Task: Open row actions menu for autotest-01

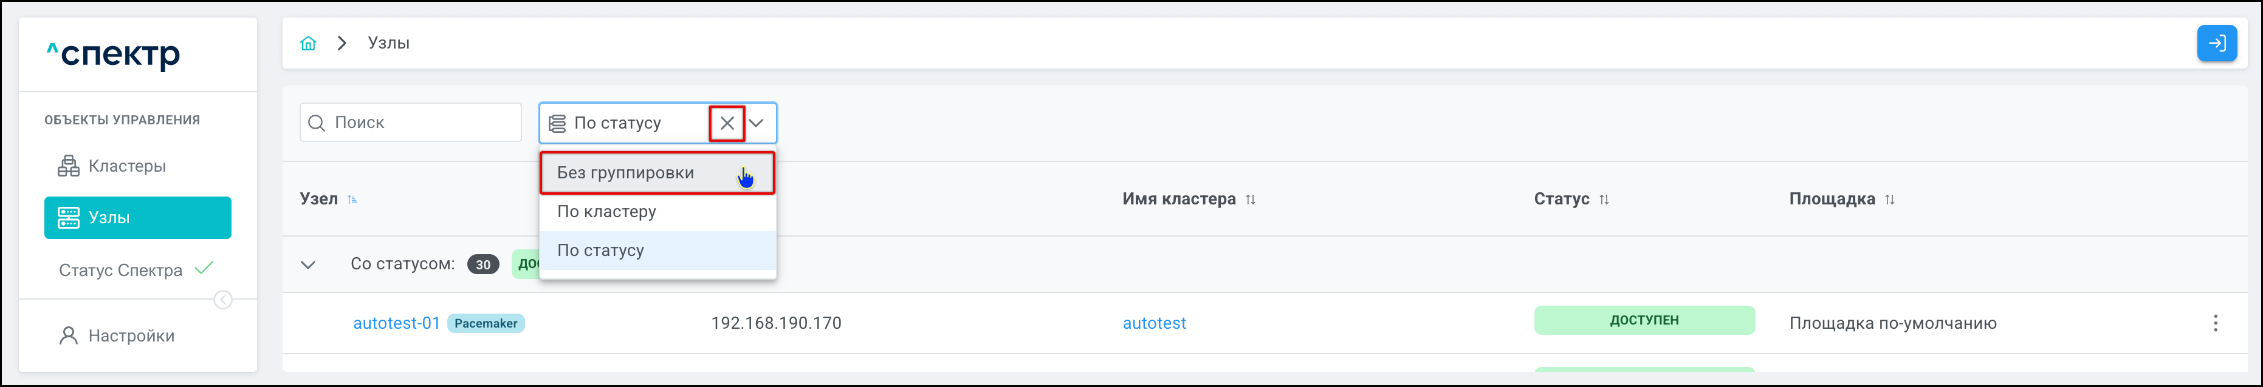Action: 2214,323
